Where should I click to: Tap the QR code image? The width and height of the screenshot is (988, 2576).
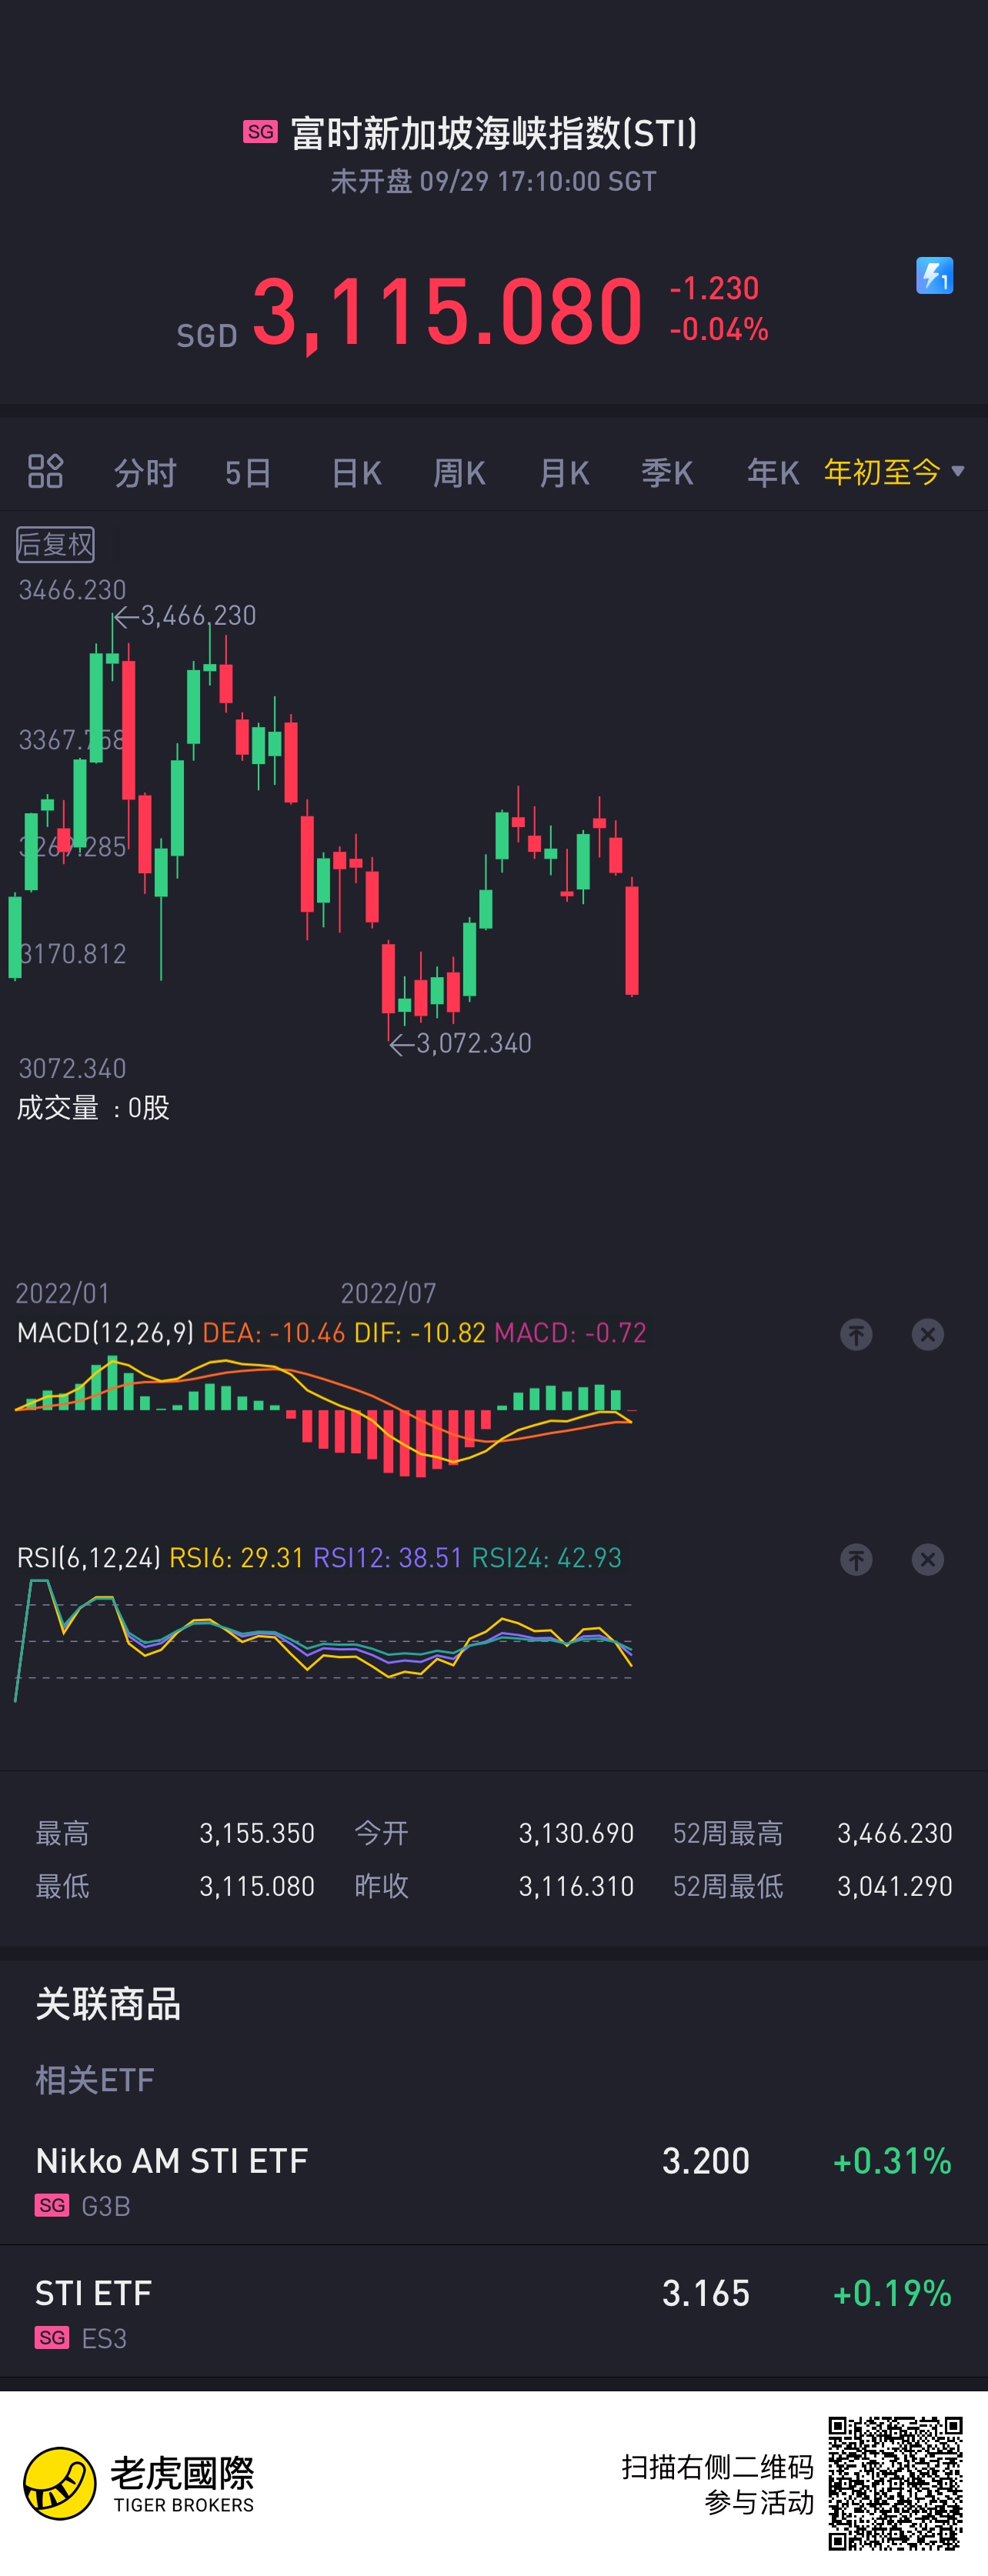tap(895, 2483)
